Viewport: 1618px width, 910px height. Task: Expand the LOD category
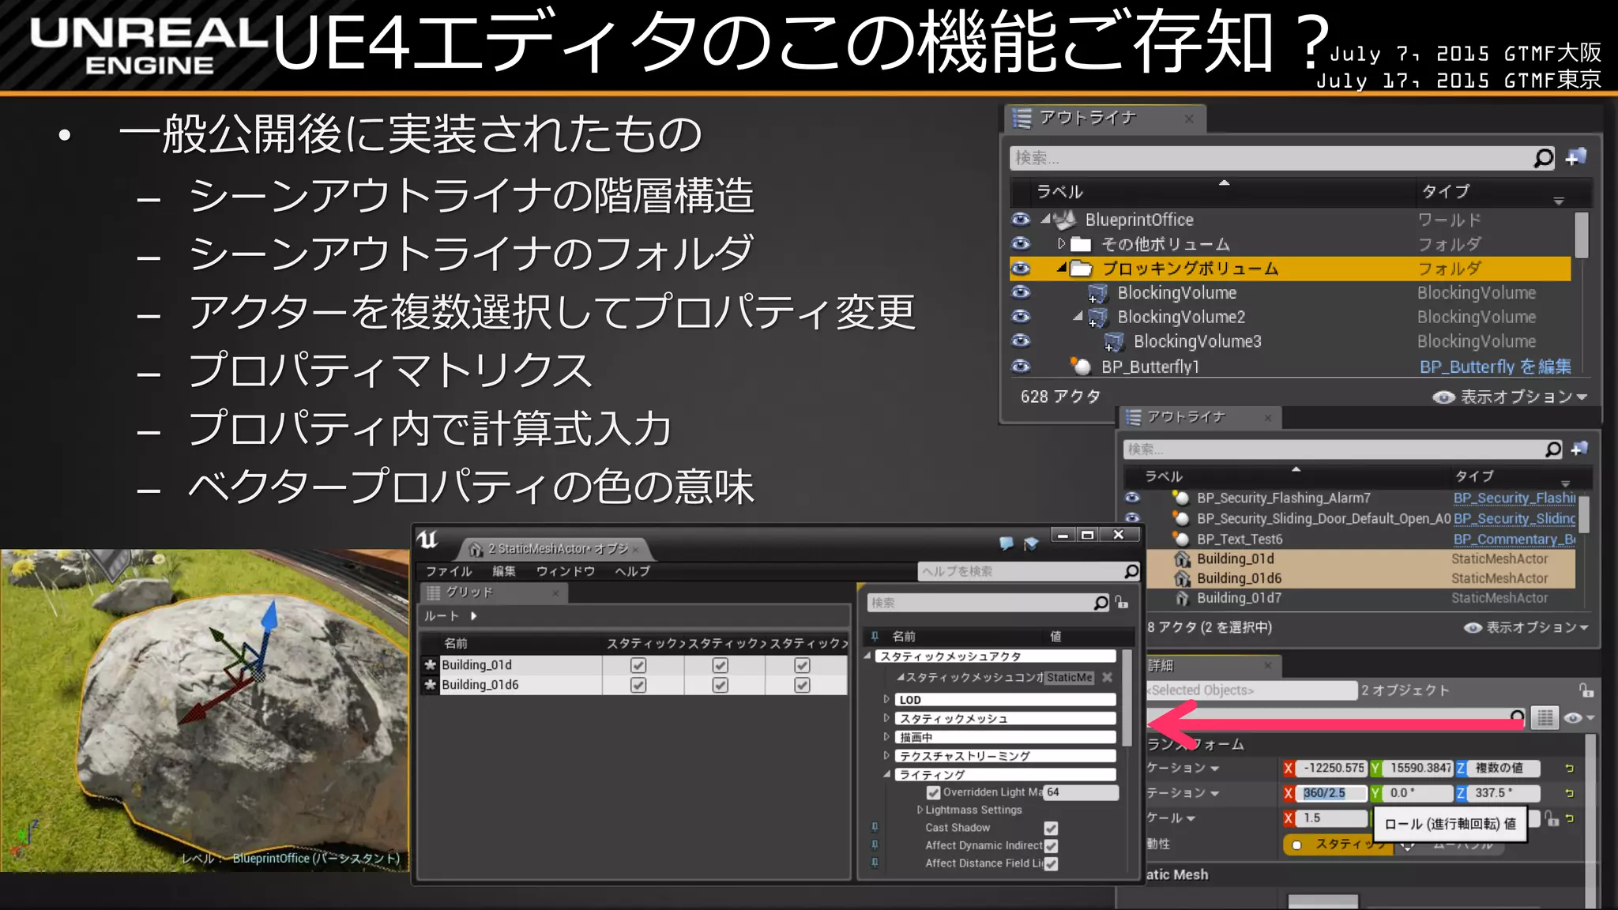coord(886,699)
